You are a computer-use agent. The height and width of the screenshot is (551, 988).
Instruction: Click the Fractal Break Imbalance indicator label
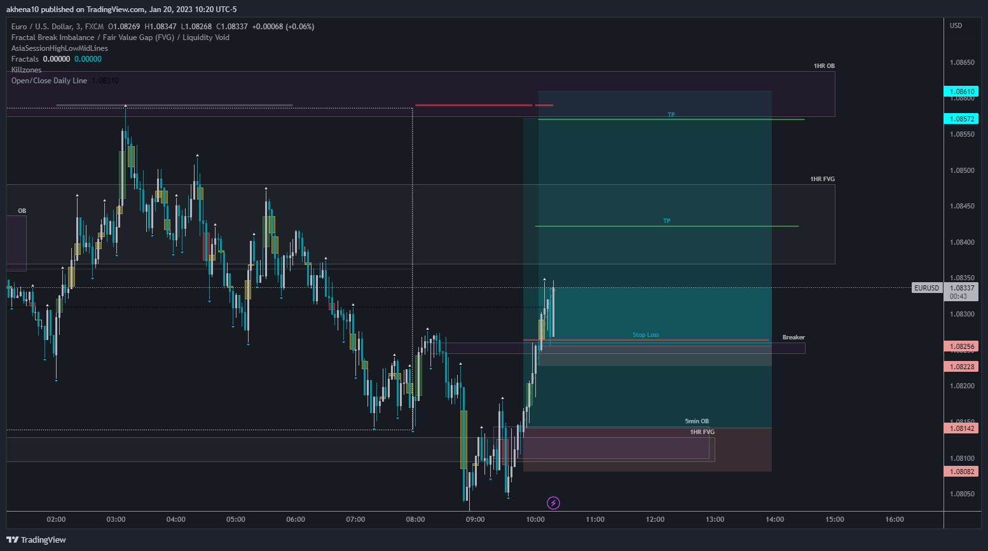pos(120,37)
